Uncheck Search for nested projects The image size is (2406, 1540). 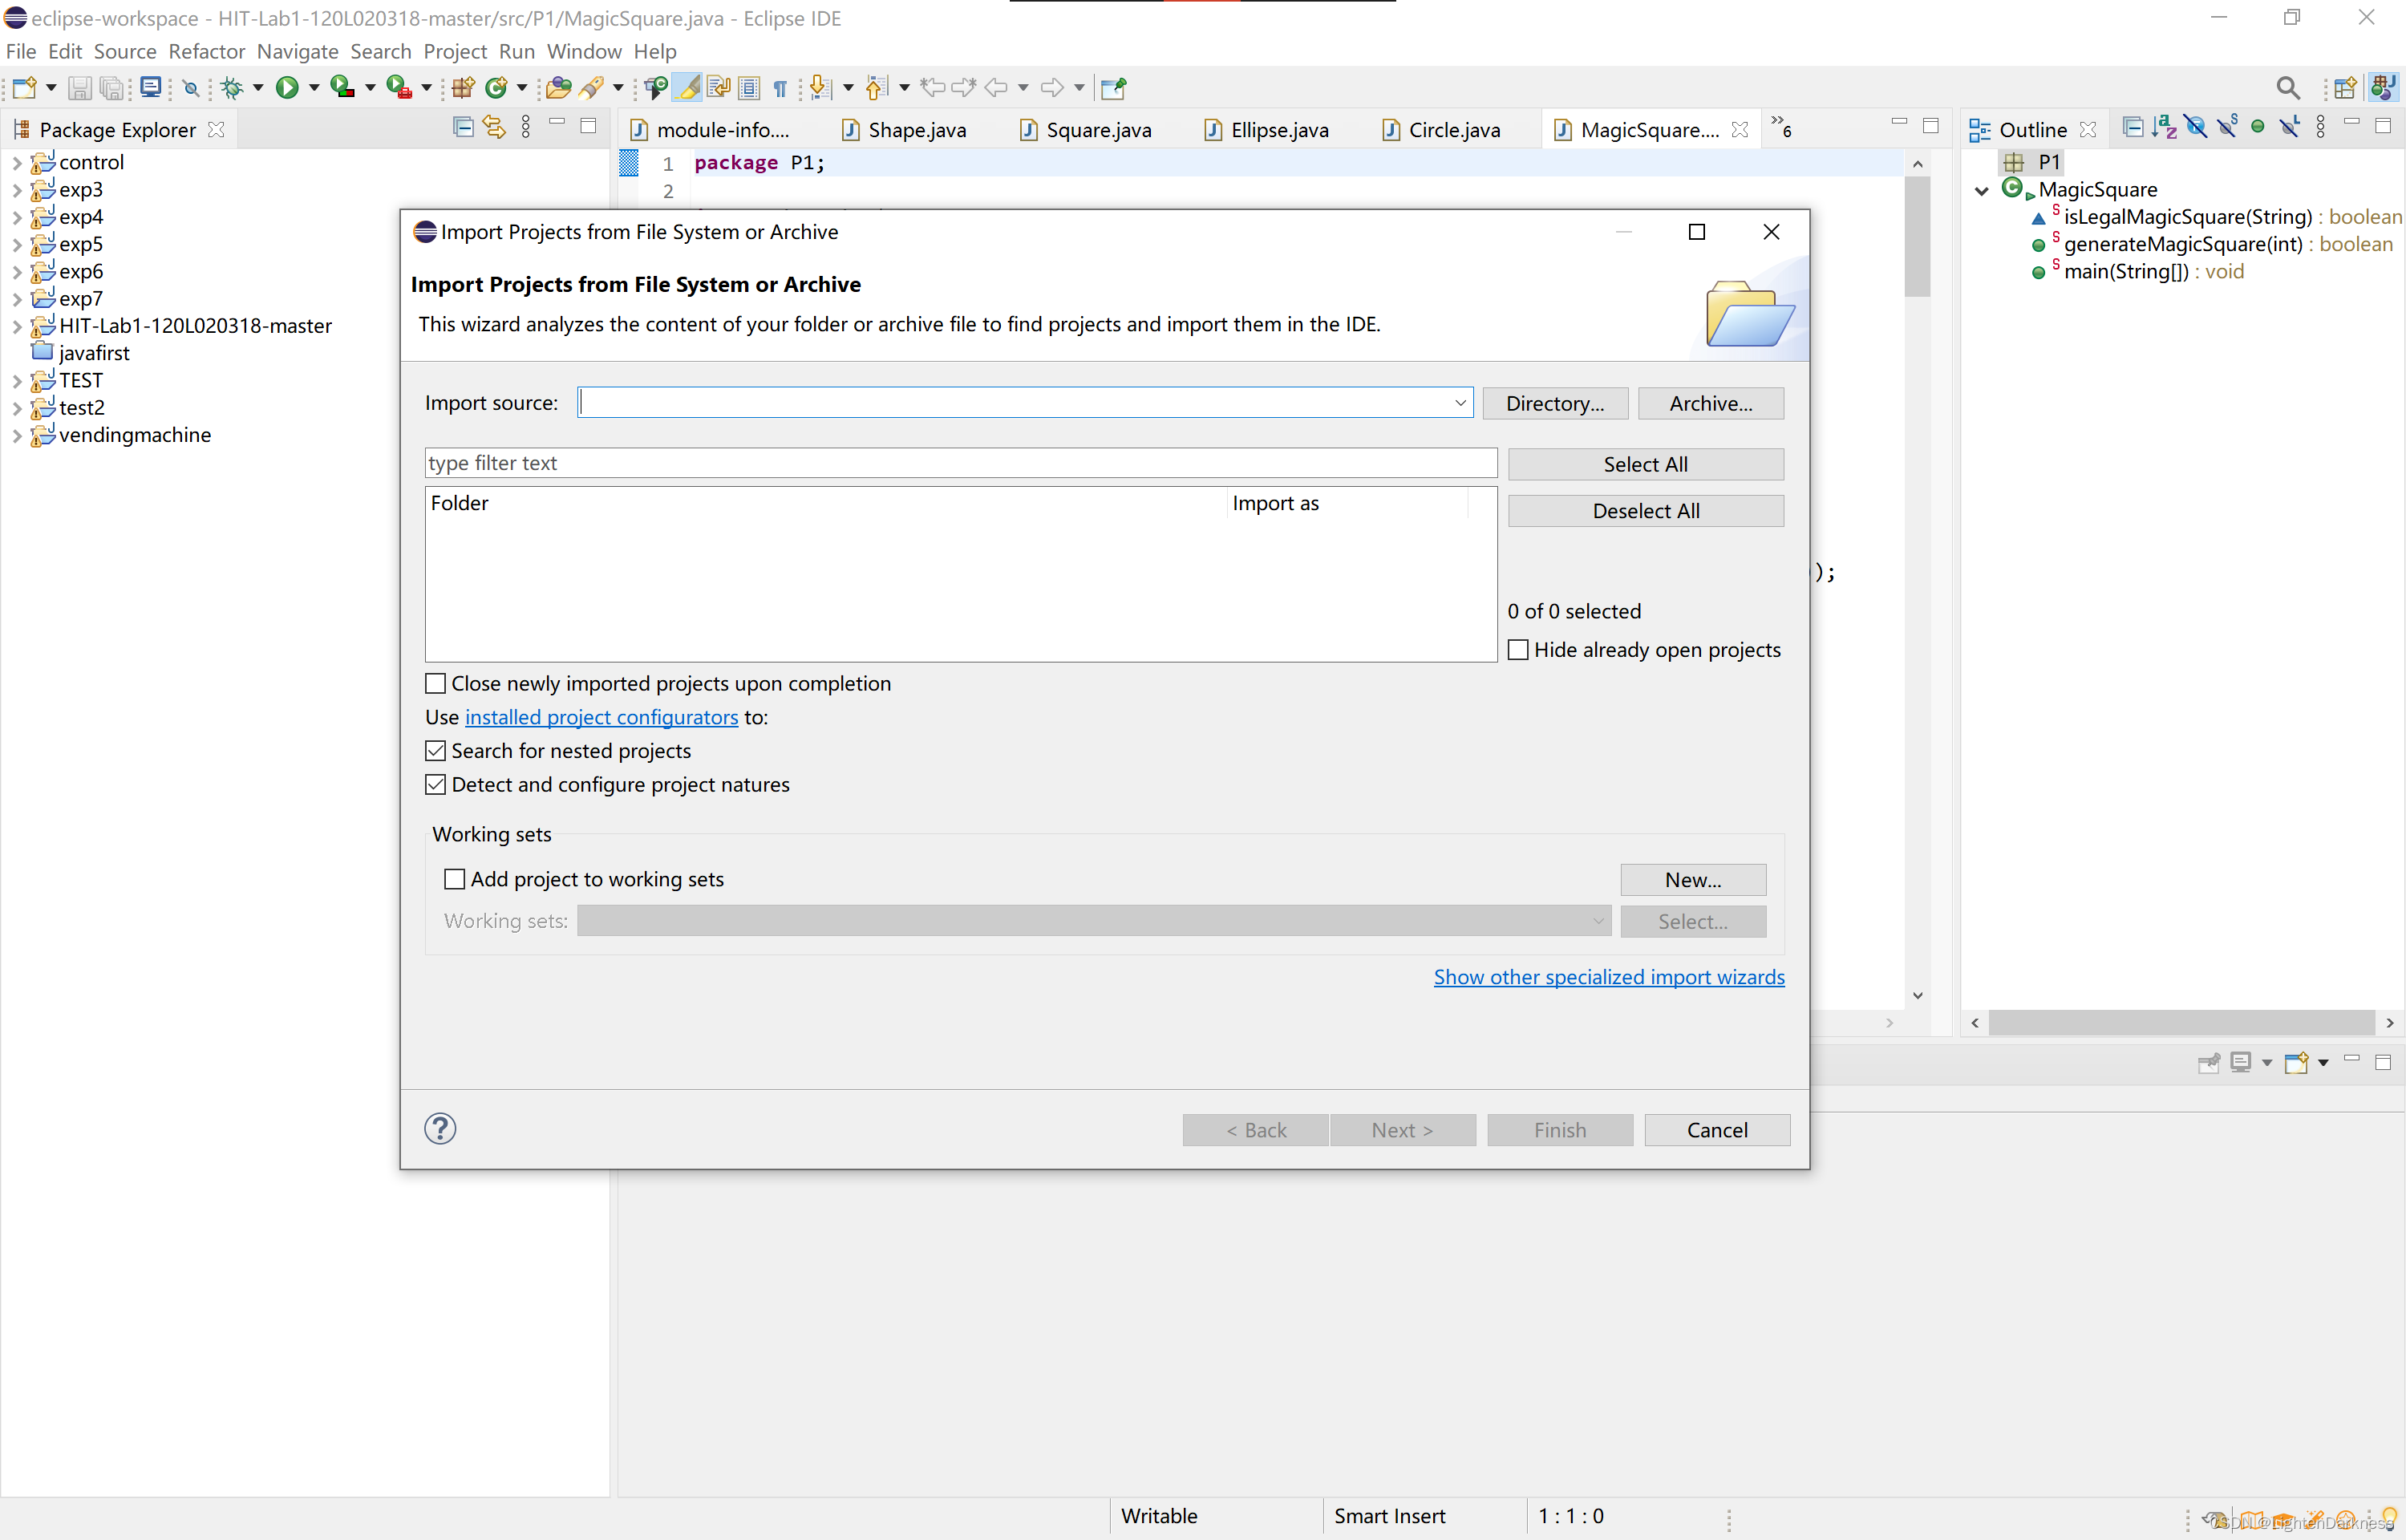tap(435, 751)
